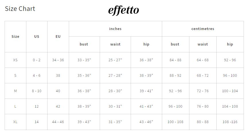Click the M size row label

(x=15, y=91)
